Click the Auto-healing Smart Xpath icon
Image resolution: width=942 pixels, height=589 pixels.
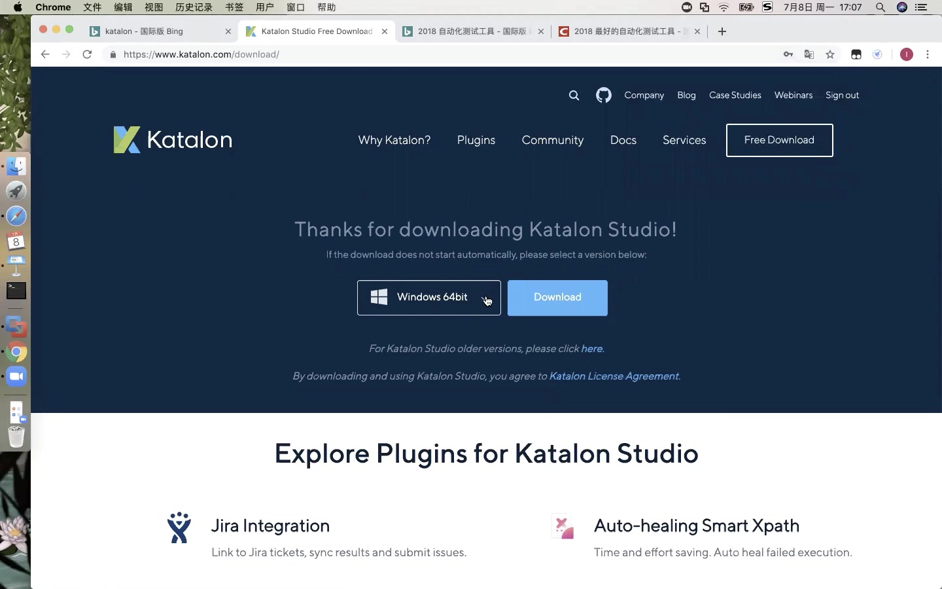(563, 527)
